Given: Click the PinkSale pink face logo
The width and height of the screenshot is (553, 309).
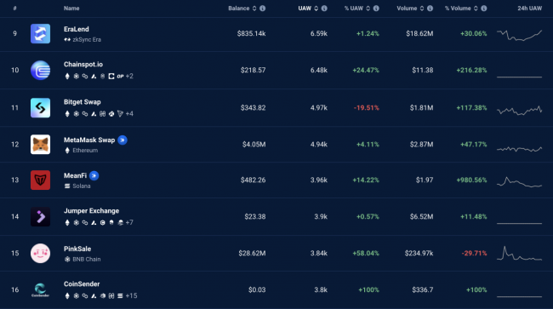Looking at the screenshot, I should pyautogui.click(x=40, y=254).
